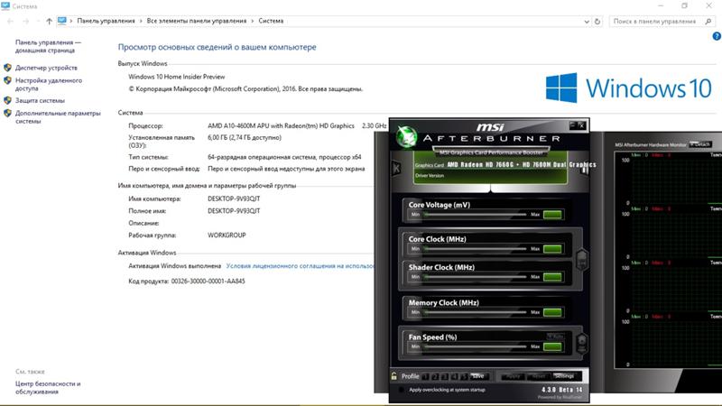722x406 pixels.
Task: Click Все элементы панели управления breadcrumb
Action: [197, 21]
